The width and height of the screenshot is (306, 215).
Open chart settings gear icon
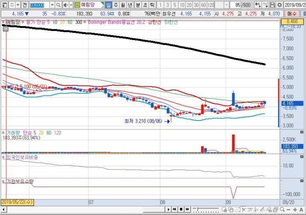[x=280, y=5]
